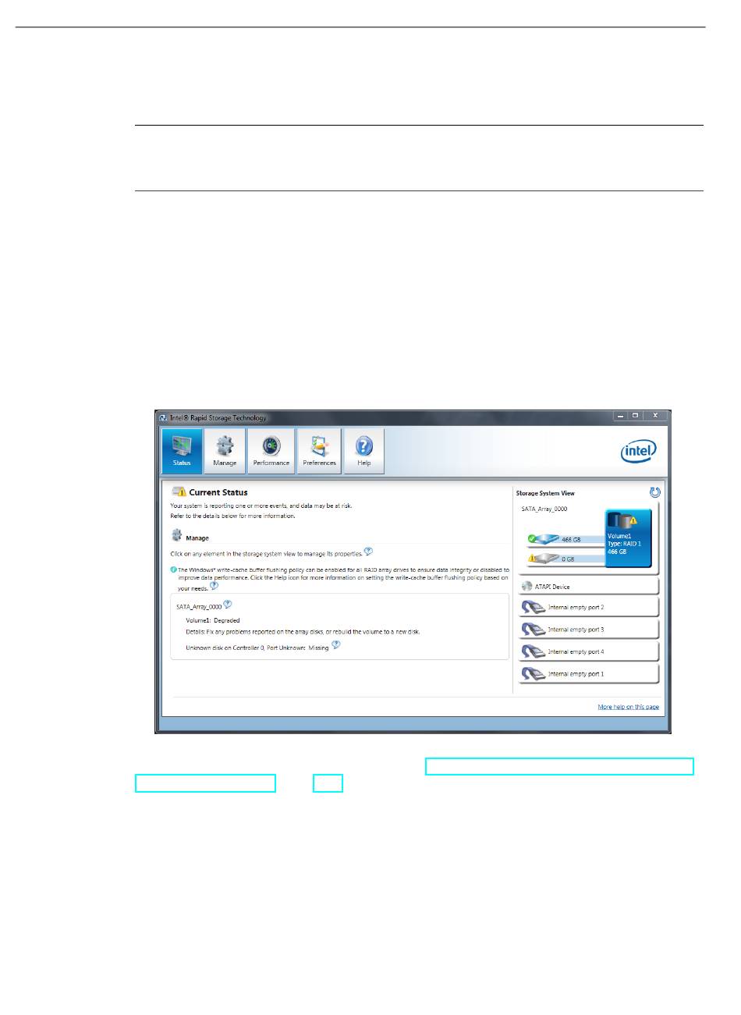Image resolution: width=741 pixels, height=1015 pixels.
Task: Open the Preferences section
Action: tap(319, 451)
